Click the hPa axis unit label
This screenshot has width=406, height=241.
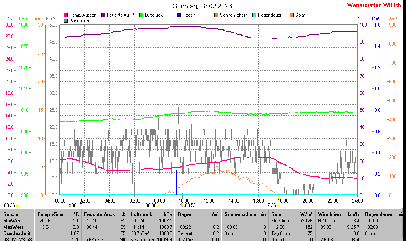23,19
